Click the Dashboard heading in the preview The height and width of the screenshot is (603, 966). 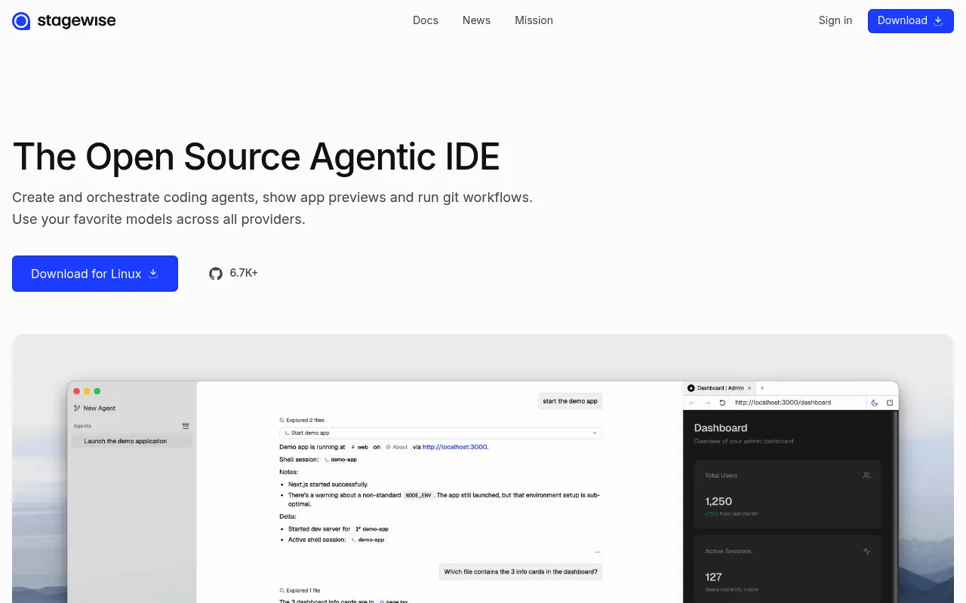pos(721,427)
